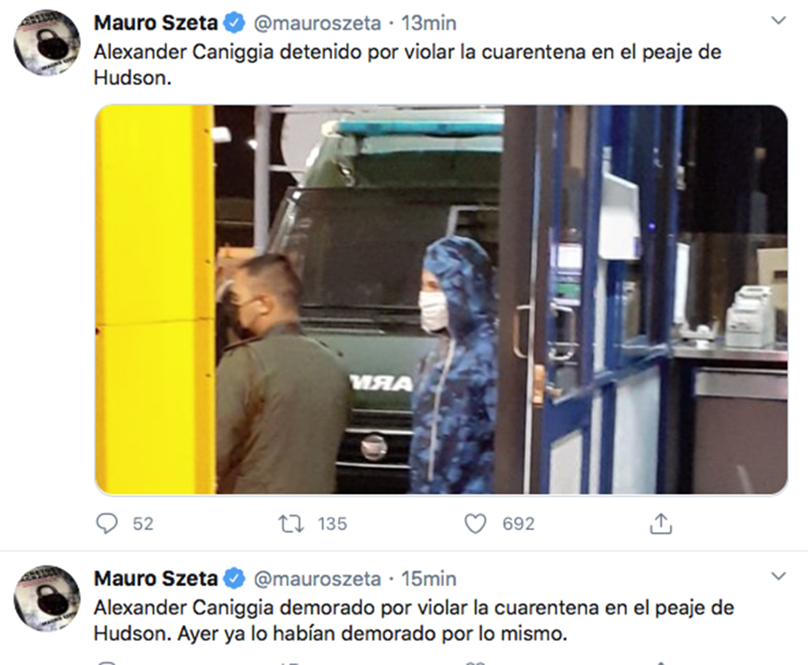The image size is (808, 665).
Task: Open the 13min timestamp link
Action: point(429,23)
